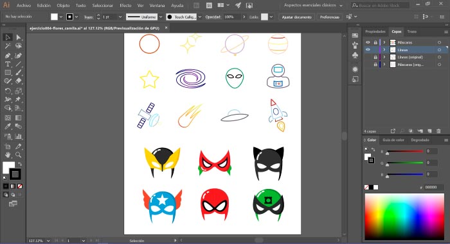The height and width of the screenshot is (244, 450).
Task: Choose the Lasso tool
Action: click(19, 46)
